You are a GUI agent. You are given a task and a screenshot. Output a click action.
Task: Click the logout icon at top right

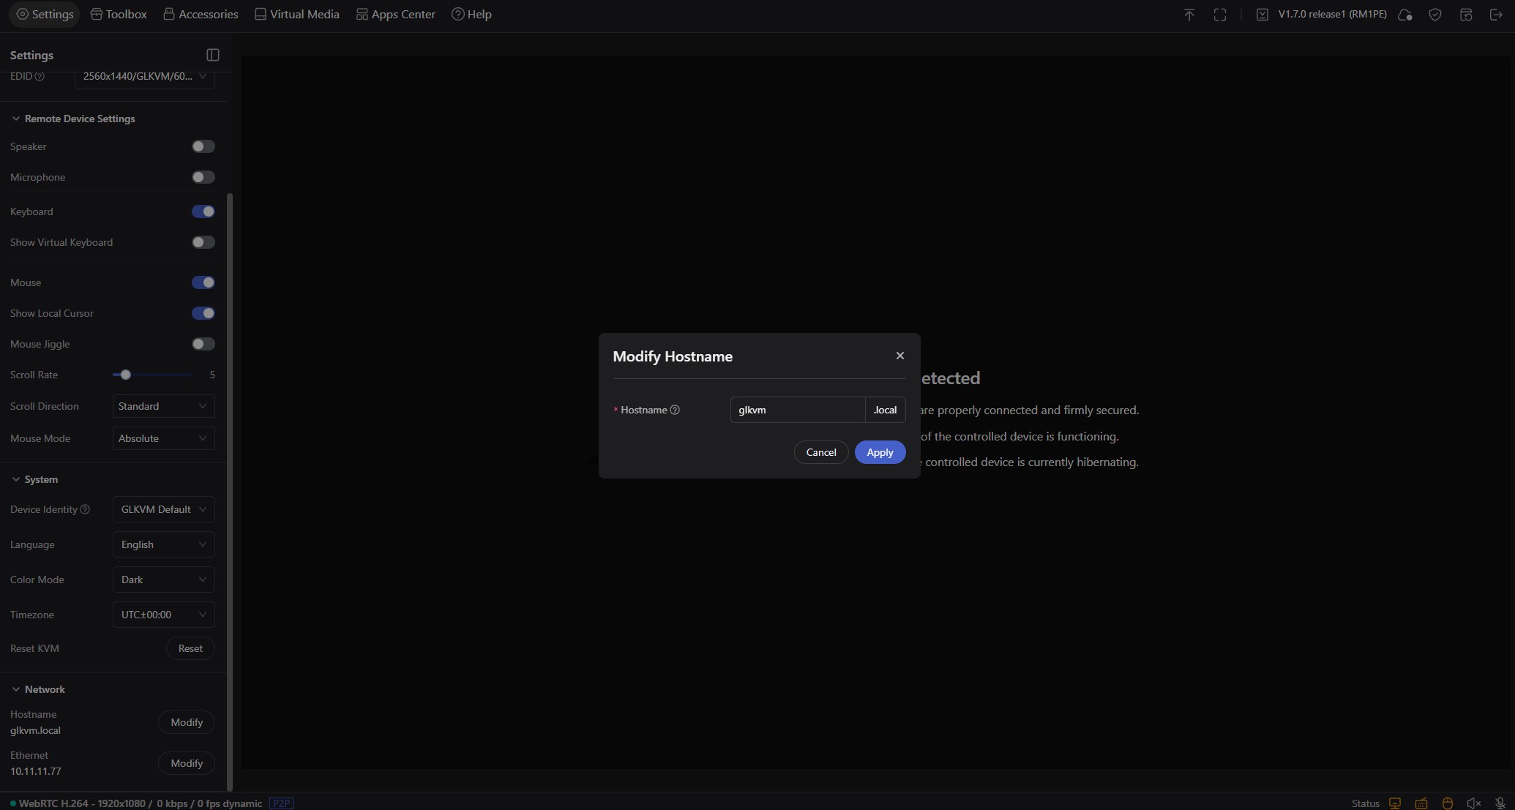1496,15
